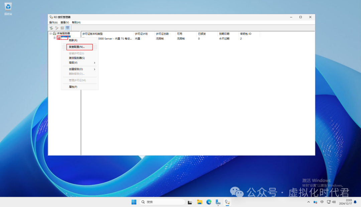361x207 pixels.
Task: Click 属性(P) in the context menu
Action: coord(73,87)
